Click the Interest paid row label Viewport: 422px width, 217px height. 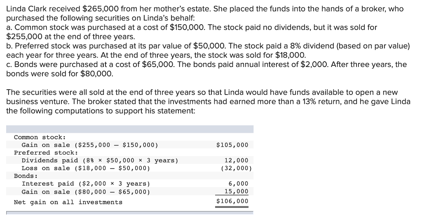click(x=86, y=184)
